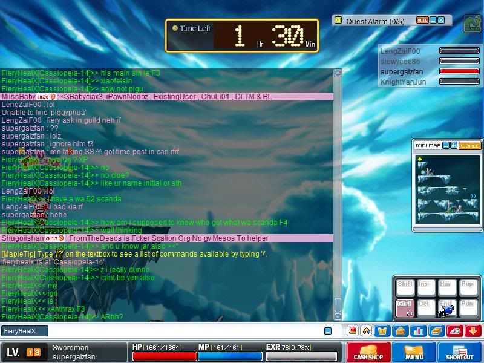The image size is (484, 363).
Task: Click the green EXP arrow icon
Action: pyautogui.click(x=471, y=24)
